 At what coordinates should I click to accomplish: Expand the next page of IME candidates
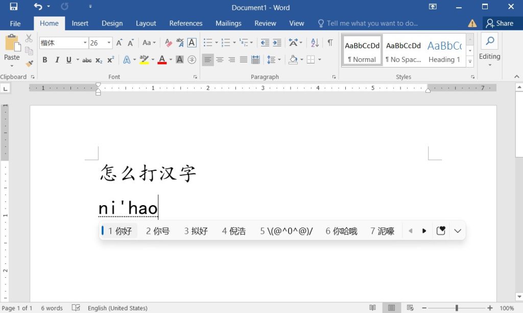coord(424,231)
